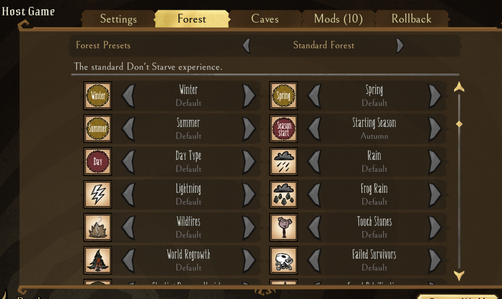Click the Season start red badge icon
The image size is (502, 299).
pos(284,129)
